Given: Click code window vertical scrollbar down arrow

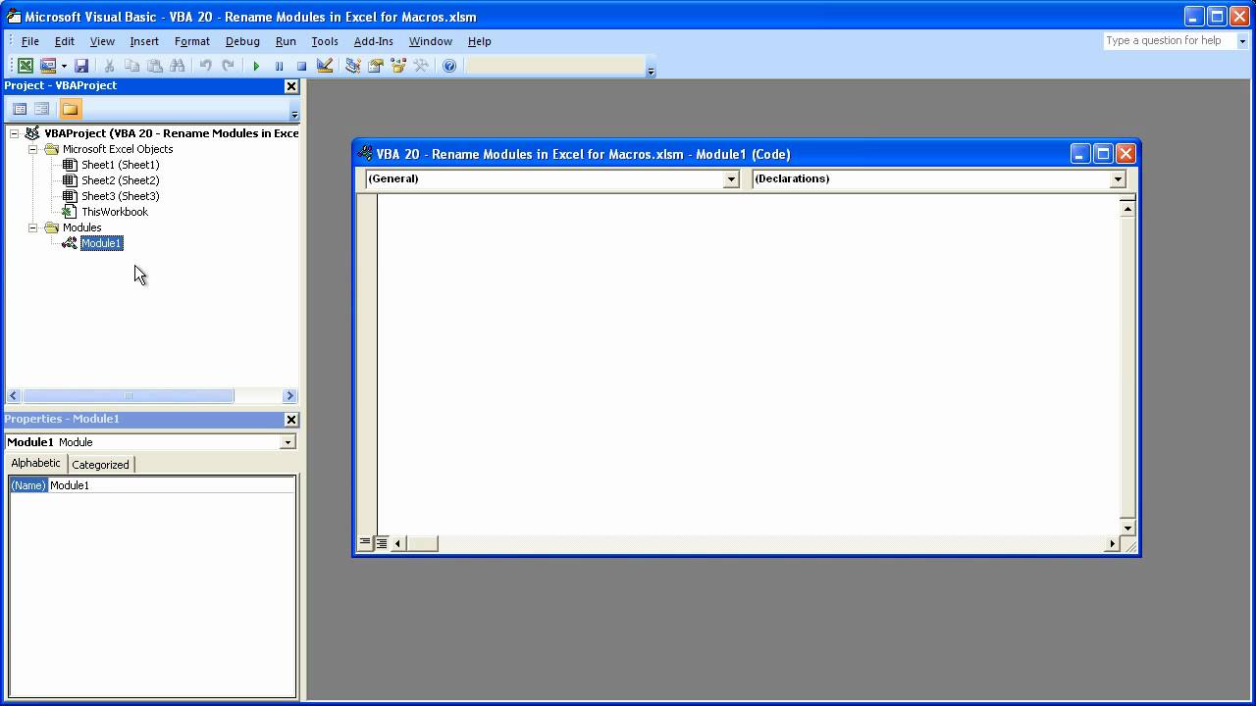Looking at the screenshot, I should pyautogui.click(x=1127, y=528).
